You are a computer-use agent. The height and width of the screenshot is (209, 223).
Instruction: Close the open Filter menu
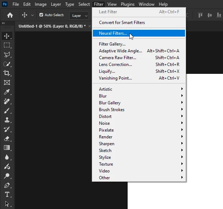coord(99,4)
